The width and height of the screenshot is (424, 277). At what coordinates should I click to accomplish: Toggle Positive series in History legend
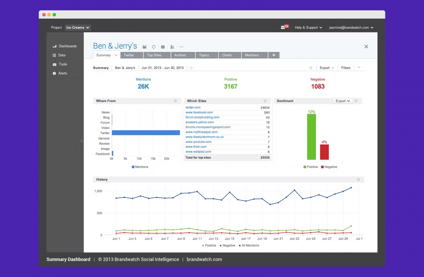tap(209, 245)
